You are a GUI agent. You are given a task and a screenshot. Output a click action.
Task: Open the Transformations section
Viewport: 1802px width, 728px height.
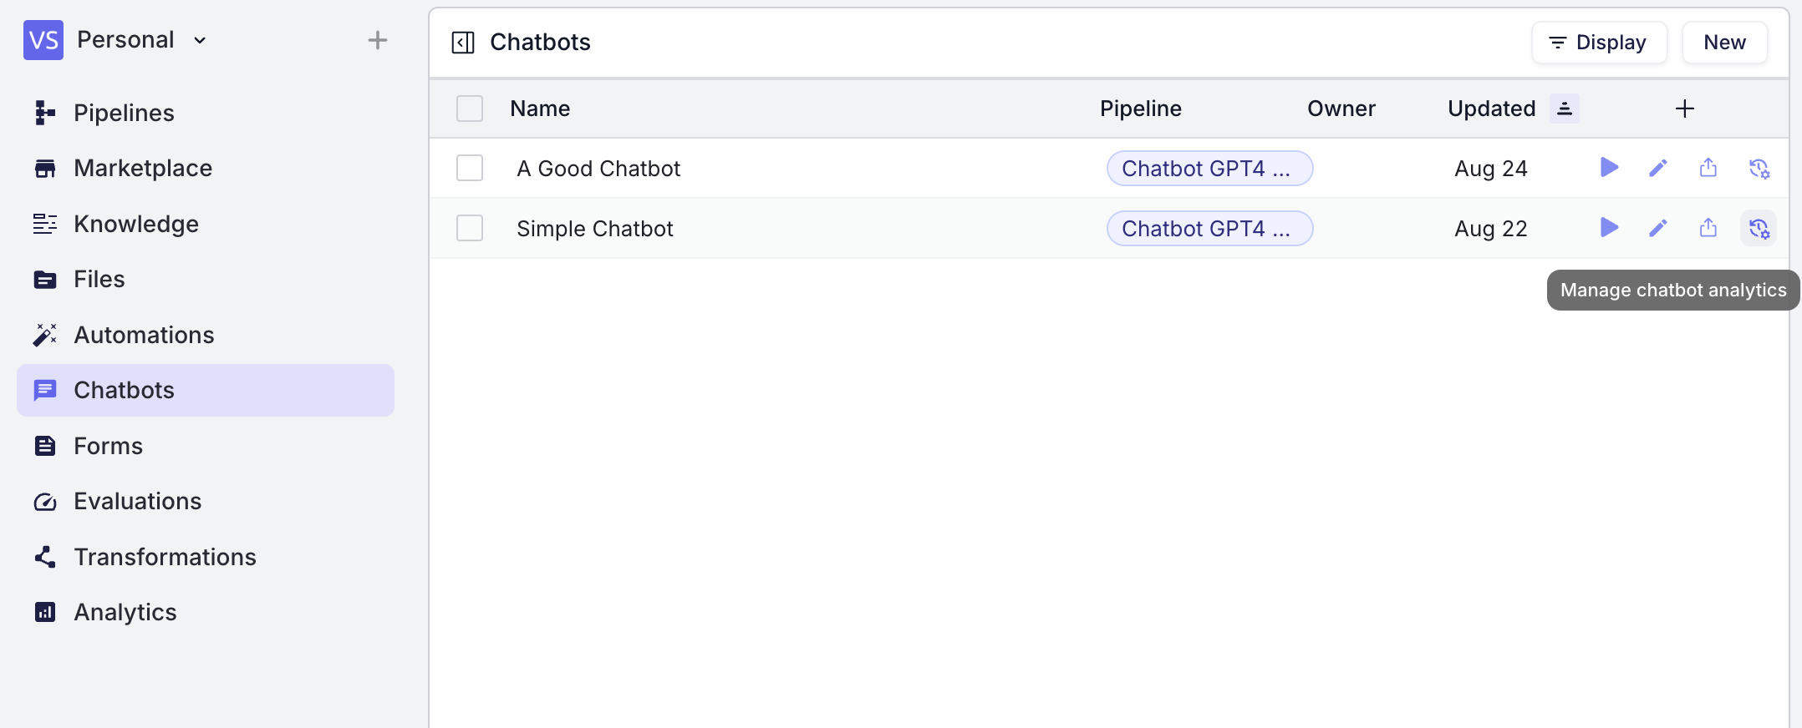[x=165, y=556]
